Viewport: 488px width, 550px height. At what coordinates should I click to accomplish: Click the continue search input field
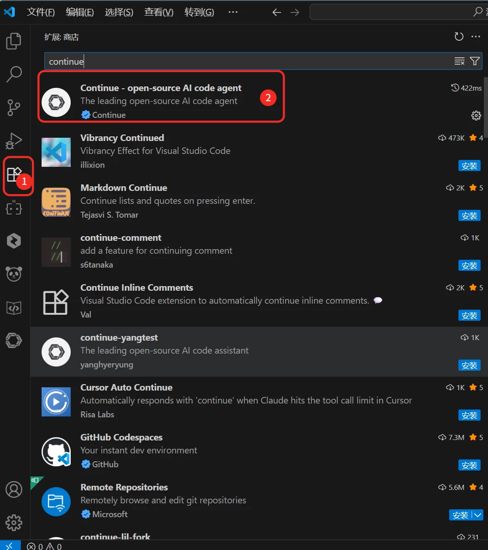[x=245, y=61]
